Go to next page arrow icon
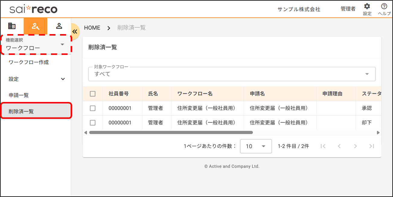Image resolution: width=393 pixels, height=197 pixels. coord(355,146)
